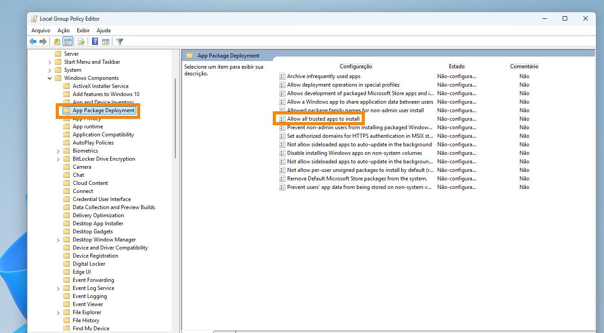This screenshot has height=333, width=604.
Task: Open the Arquivo menu
Action: point(41,31)
